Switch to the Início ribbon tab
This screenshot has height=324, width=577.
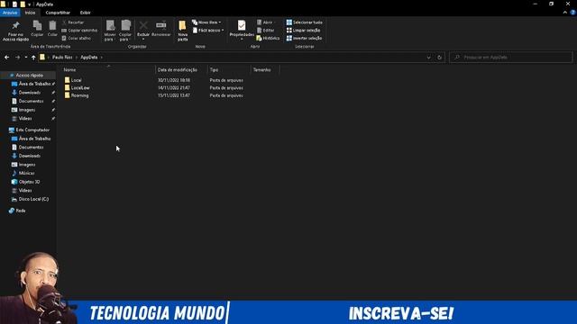click(30, 13)
